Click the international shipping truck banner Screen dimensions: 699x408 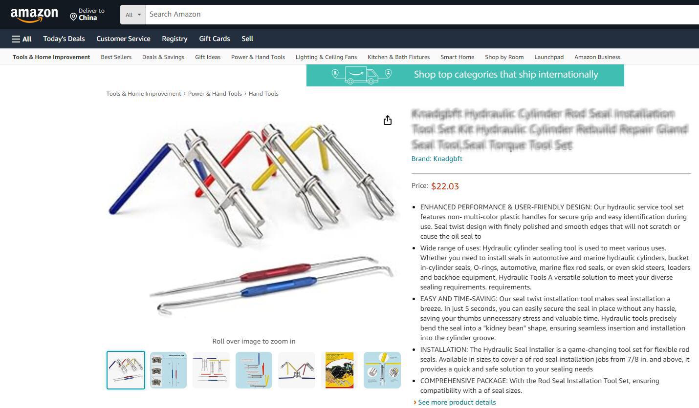tap(465, 75)
